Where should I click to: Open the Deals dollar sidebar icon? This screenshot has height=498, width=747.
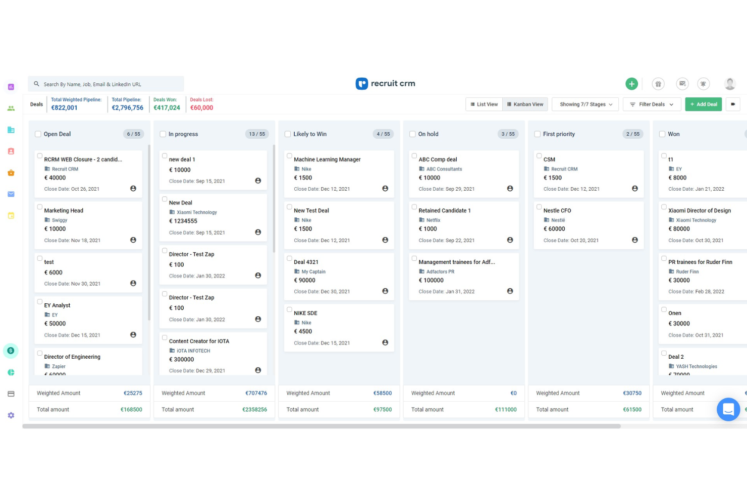tap(11, 351)
